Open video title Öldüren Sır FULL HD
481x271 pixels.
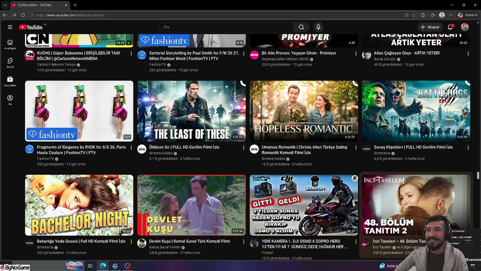pyautogui.click(x=184, y=147)
